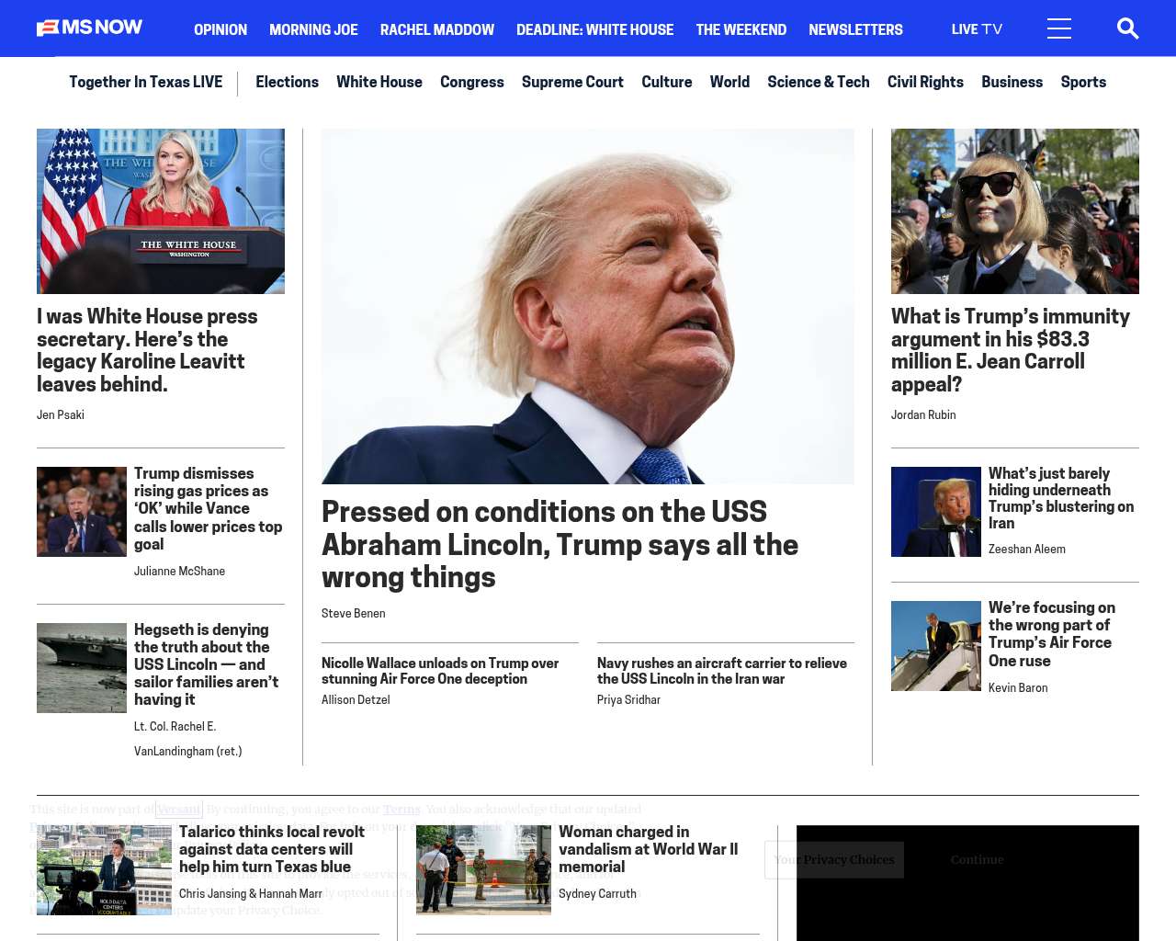This screenshot has height=941, width=1176.
Task: Watch Live TV link
Action: [977, 29]
